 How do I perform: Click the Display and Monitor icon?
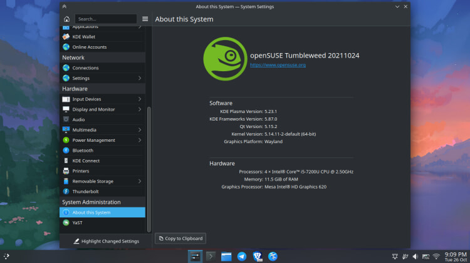coord(66,109)
